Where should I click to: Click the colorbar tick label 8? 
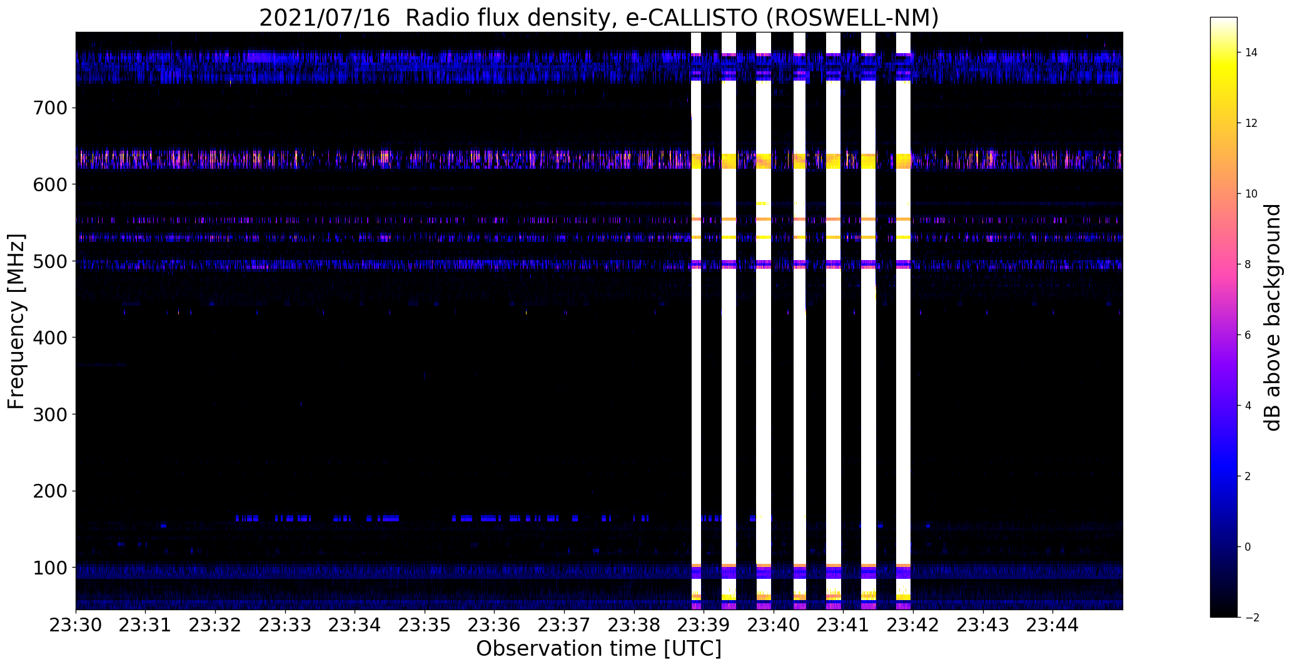[x=1248, y=264]
